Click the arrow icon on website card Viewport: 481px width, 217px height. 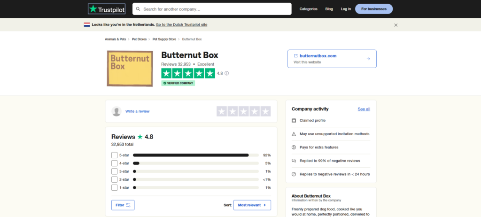[368, 59]
